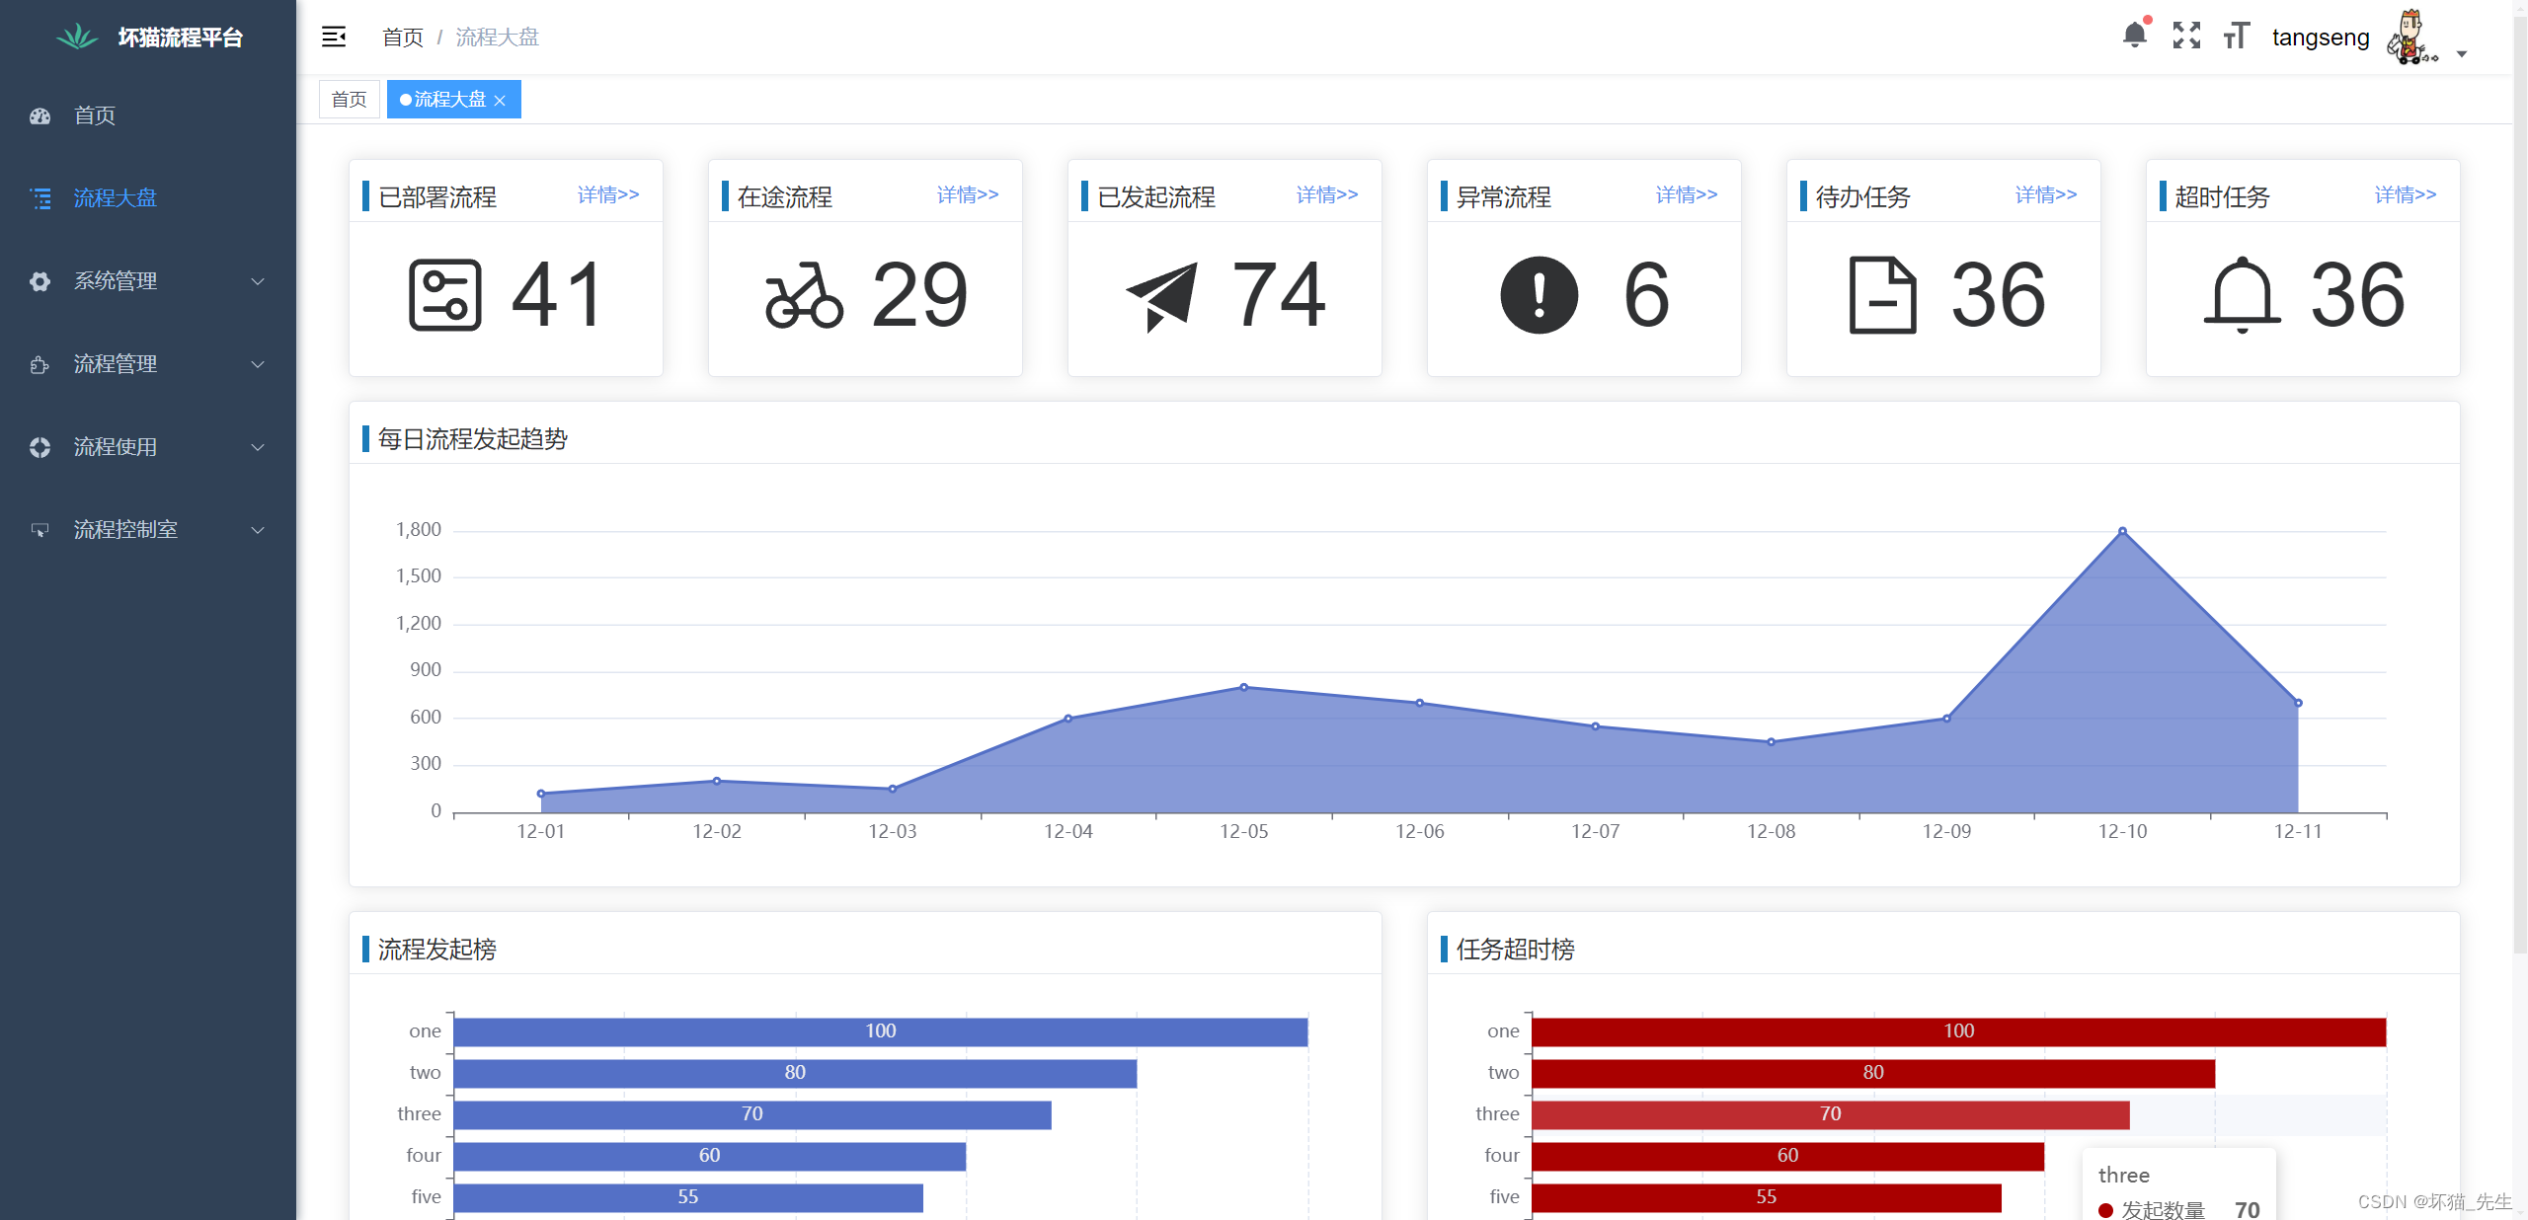Viewport: 2528px width, 1220px height.
Task: Close the 流程大盘 tab
Action: point(500,101)
